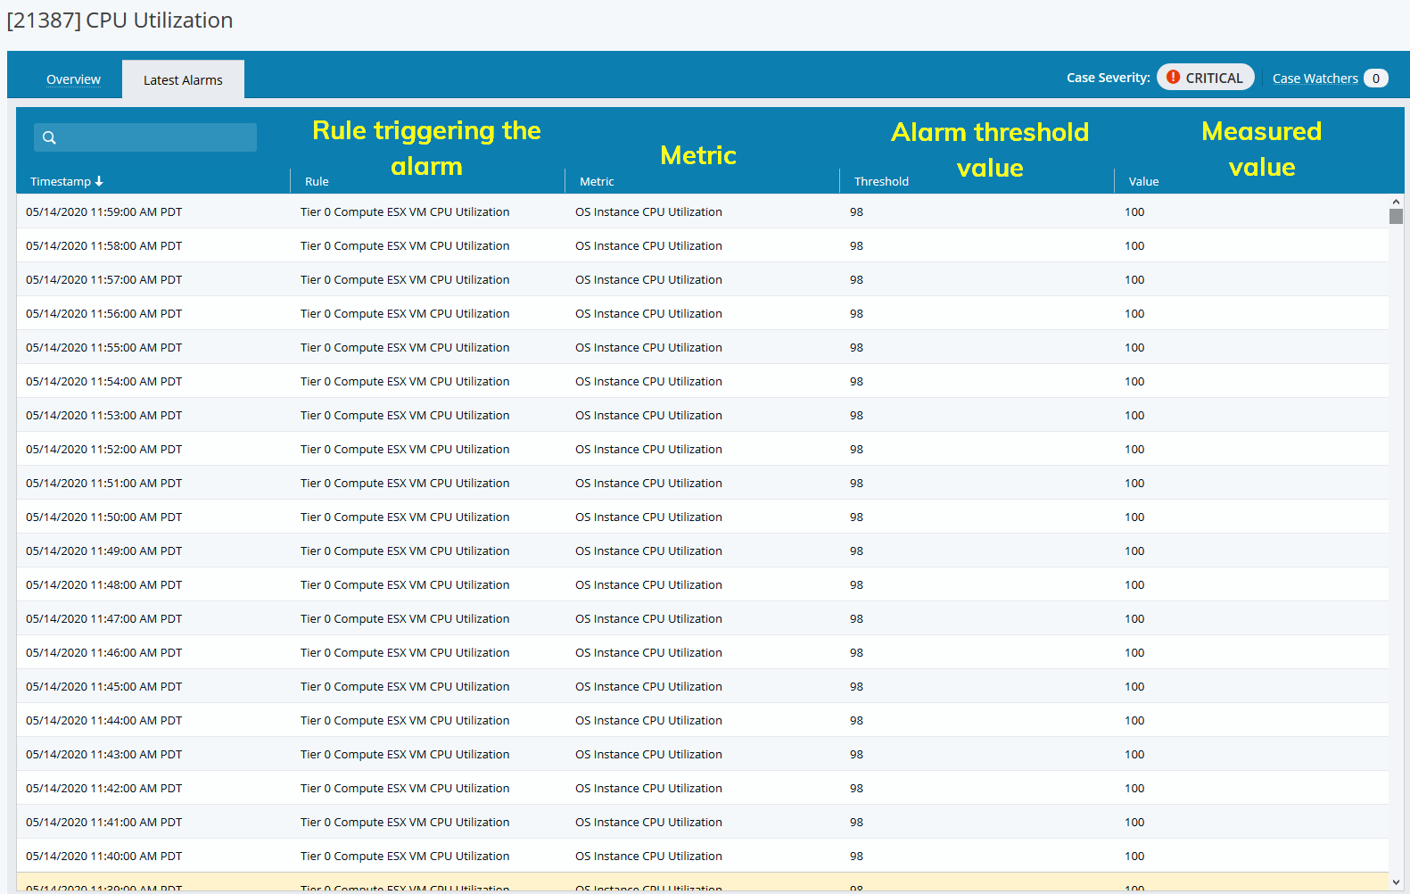Click threshold 98 in the 11:57:00 row
1410x894 pixels.
click(856, 280)
